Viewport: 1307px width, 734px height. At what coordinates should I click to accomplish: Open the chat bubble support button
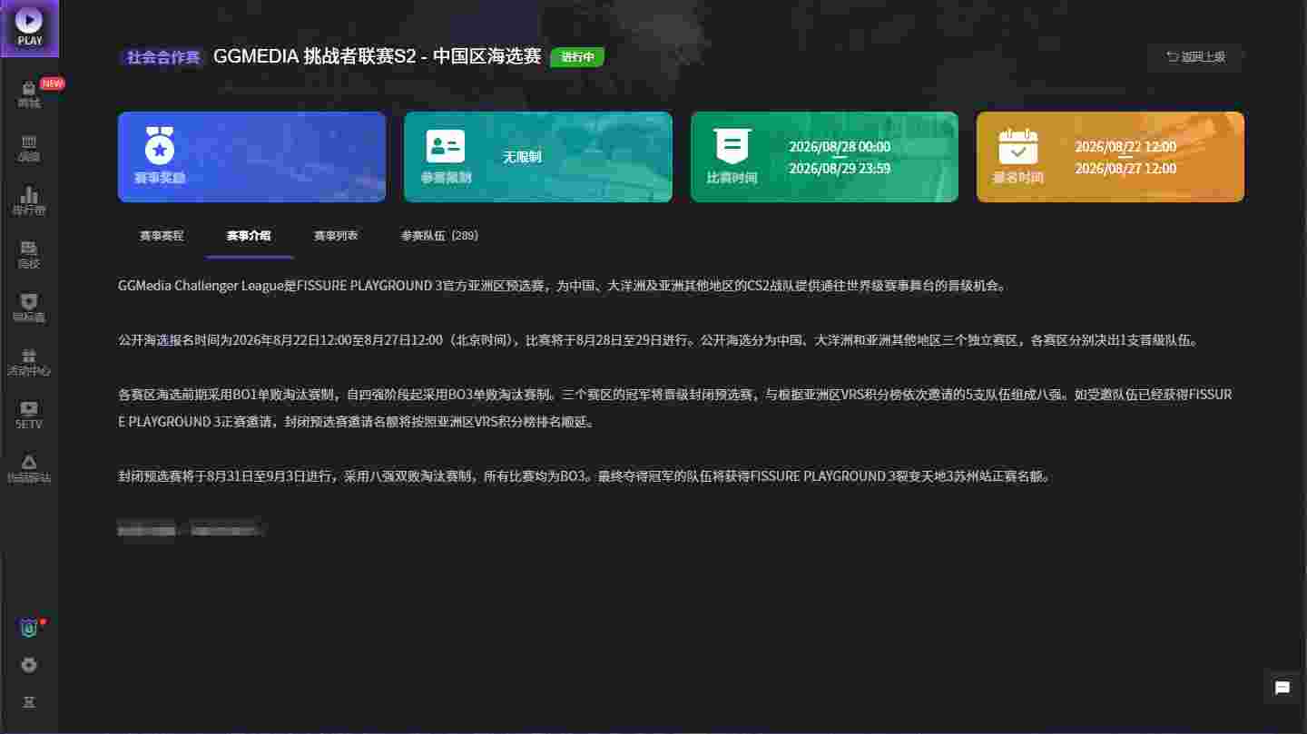pos(1282,688)
